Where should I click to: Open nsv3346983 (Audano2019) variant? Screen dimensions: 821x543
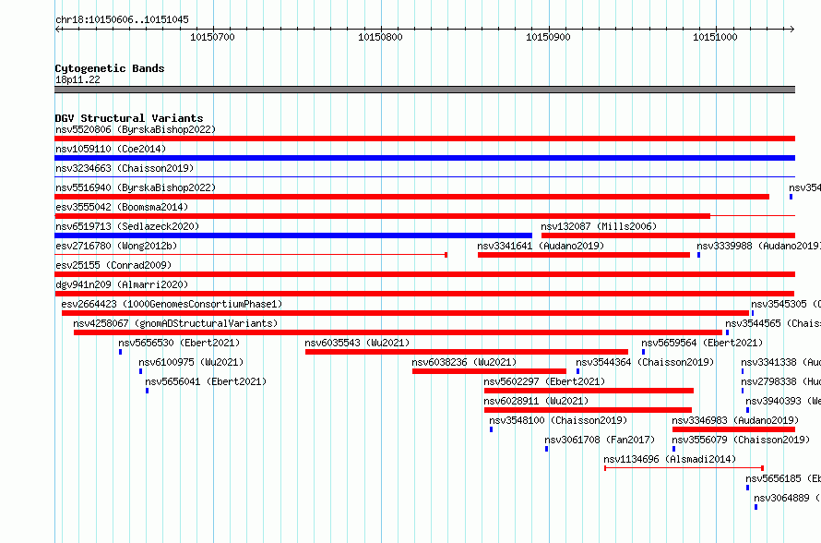735,420
